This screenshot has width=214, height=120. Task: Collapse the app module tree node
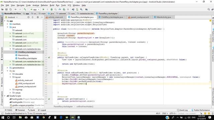click(5, 21)
